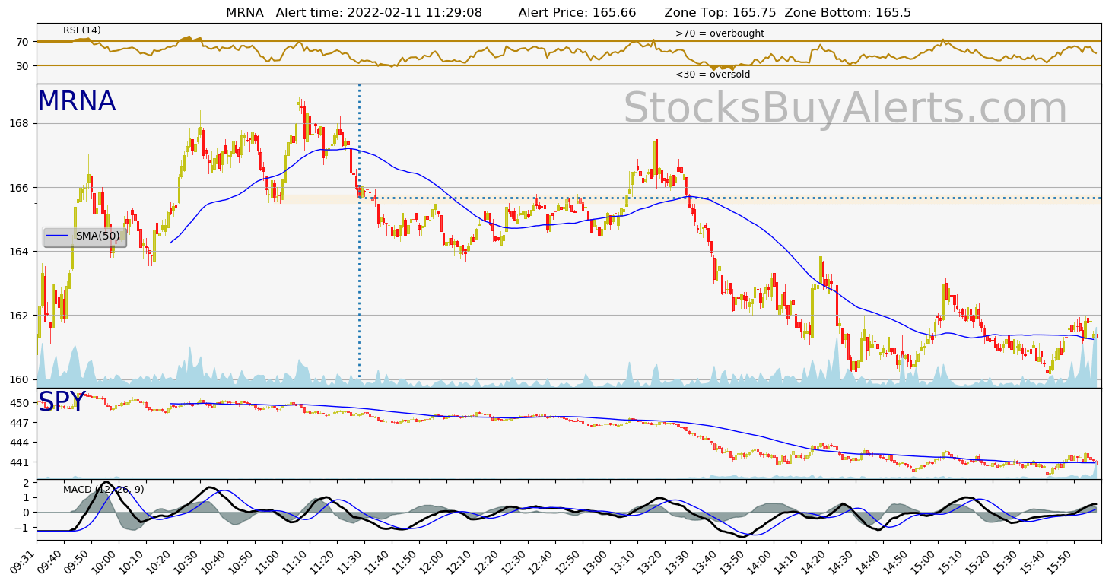Click the 450 SPY axis label

click(x=20, y=403)
